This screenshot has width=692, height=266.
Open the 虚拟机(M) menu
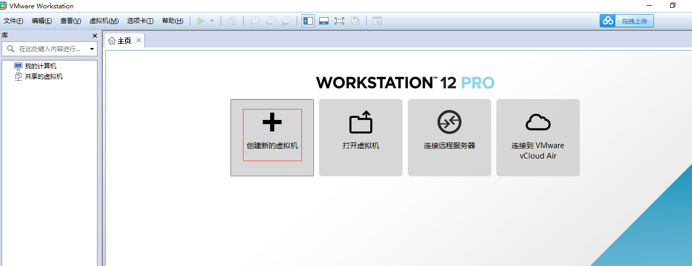click(104, 21)
